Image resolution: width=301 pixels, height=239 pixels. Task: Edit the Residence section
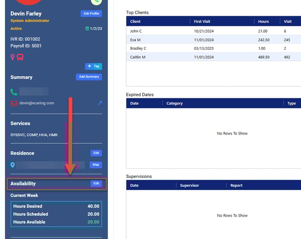pos(96,153)
